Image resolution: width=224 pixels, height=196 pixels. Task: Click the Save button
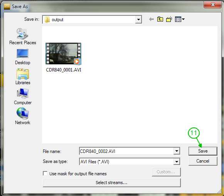[x=203, y=151]
